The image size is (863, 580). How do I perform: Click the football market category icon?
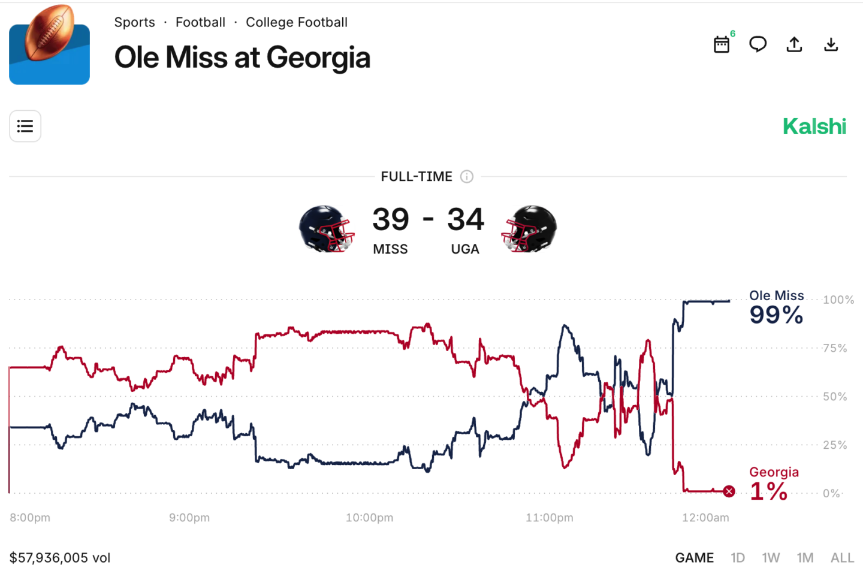(49, 46)
